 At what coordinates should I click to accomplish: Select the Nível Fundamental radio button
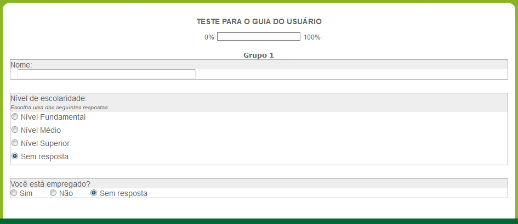click(x=15, y=117)
